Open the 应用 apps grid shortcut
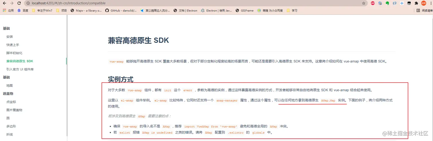This screenshot has width=433, height=141. [8, 11]
